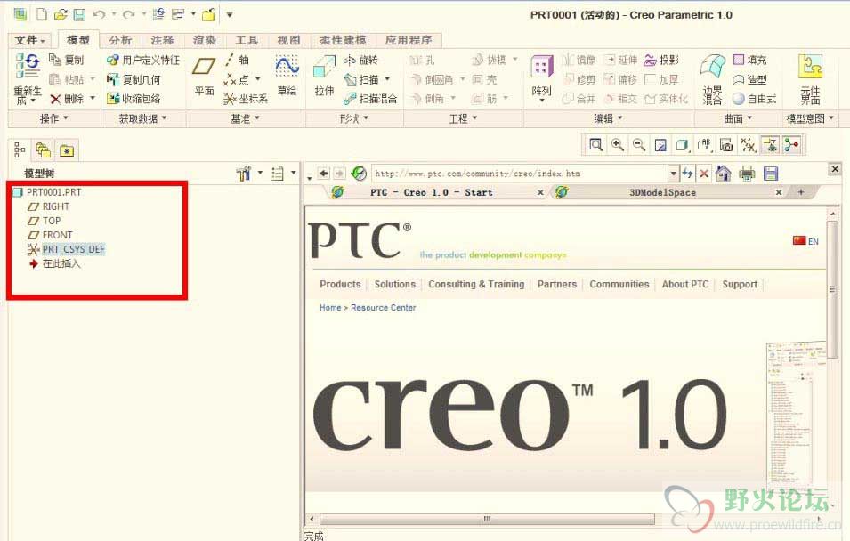Open a file with the folder icon
850x541 pixels.
(61, 14)
